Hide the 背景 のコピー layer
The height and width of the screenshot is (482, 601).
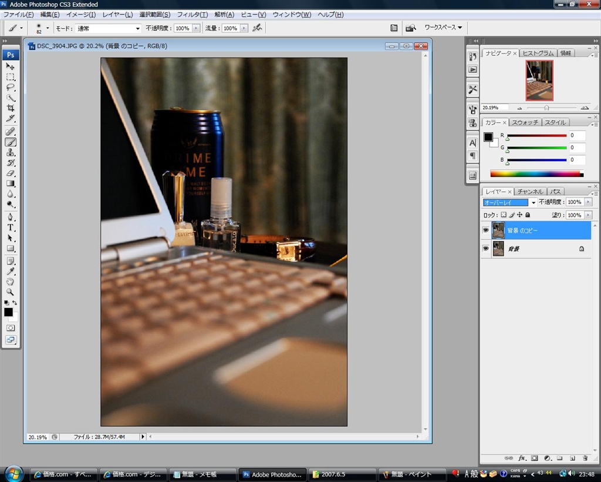pyautogui.click(x=485, y=230)
